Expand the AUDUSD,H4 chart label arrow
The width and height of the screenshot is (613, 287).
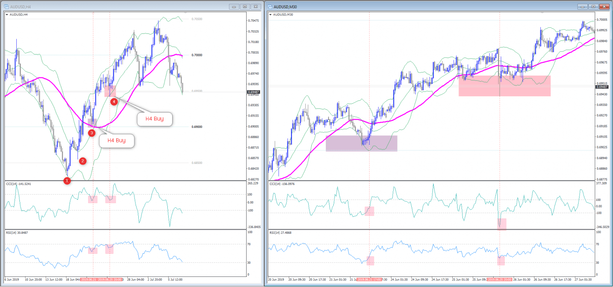(x=7, y=14)
